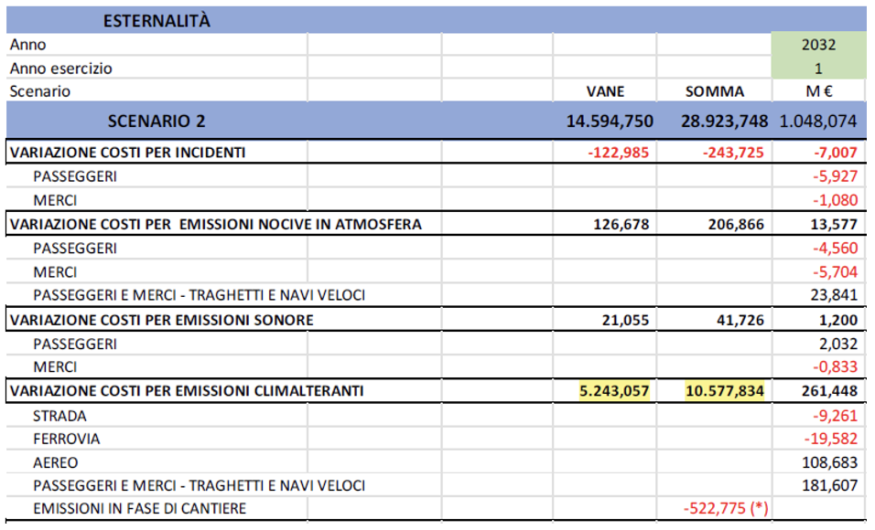Click 'EMISSIONI IN FASE DI CANTIERE' label
The width and height of the screenshot is (875, 530).
139,508
